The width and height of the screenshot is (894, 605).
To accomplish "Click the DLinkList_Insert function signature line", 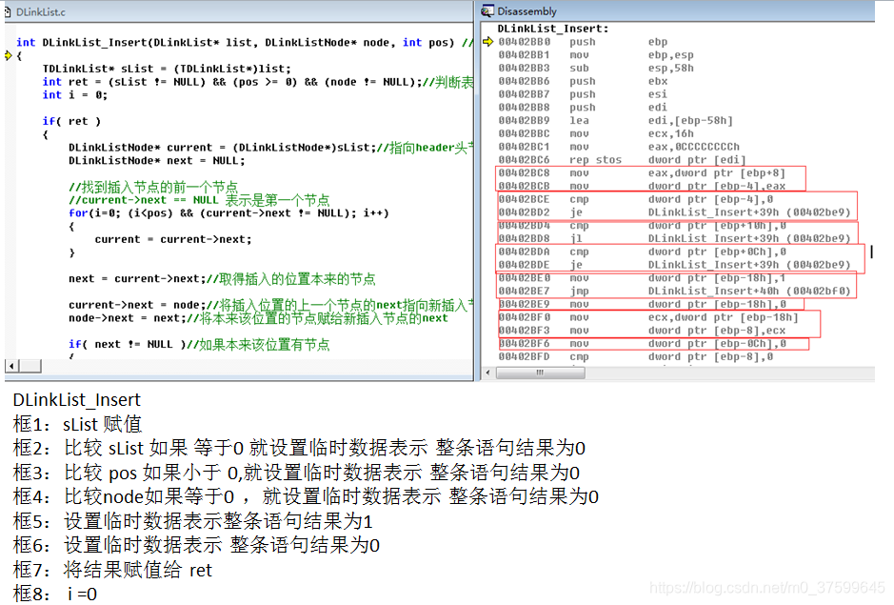I will (x=244, y=43).
